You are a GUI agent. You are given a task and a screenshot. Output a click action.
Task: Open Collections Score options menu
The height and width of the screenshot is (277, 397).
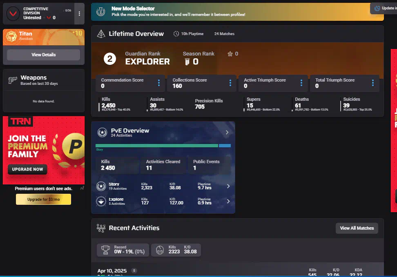click(230, 83)
